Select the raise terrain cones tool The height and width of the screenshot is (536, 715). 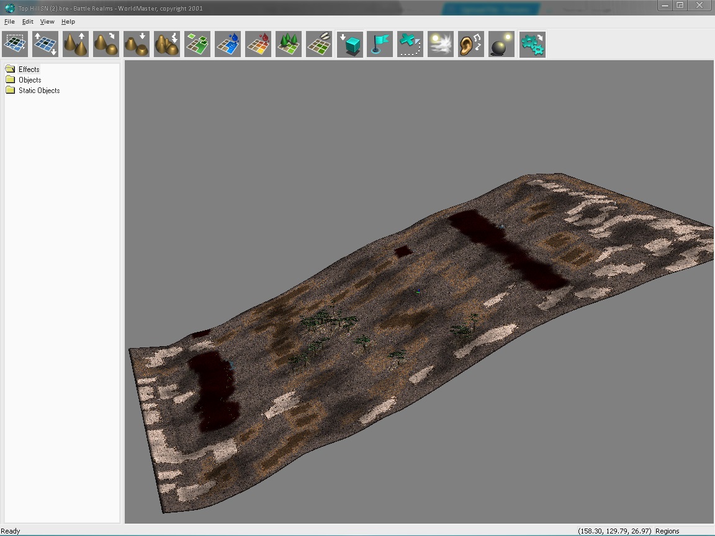[x=76, y=44]
